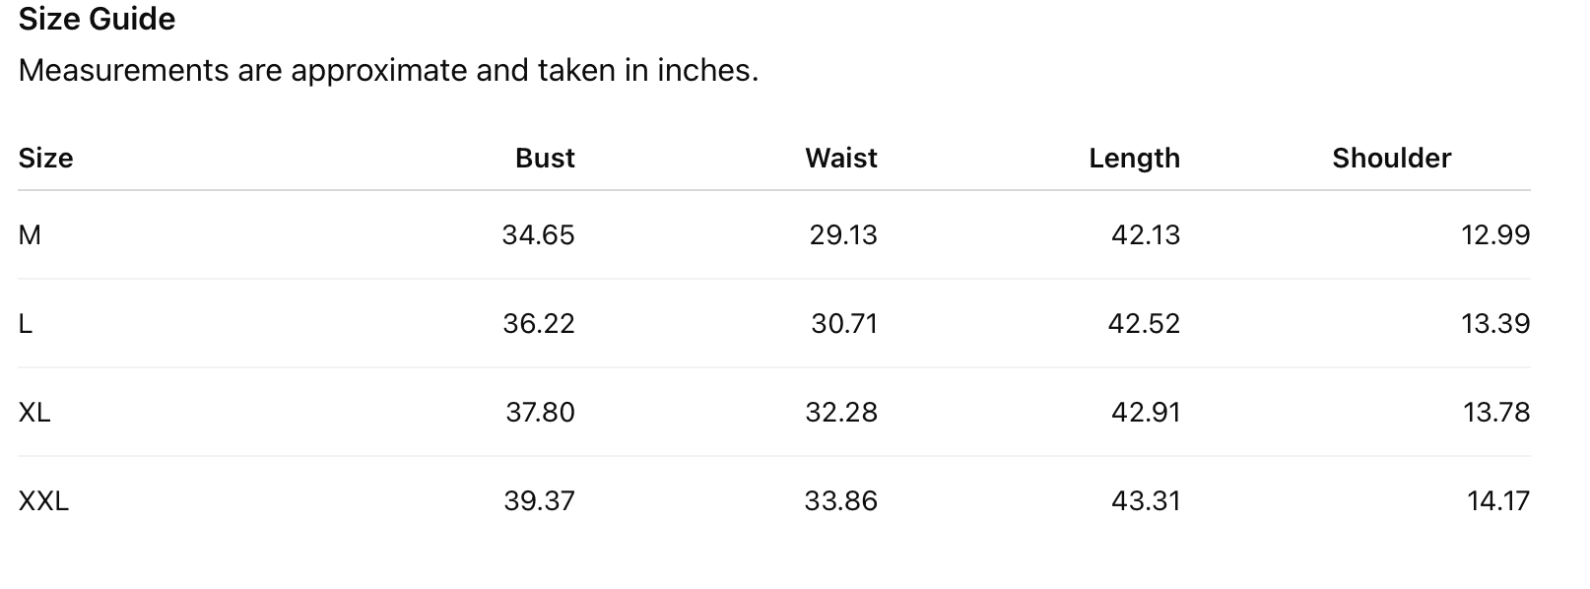
Task: Select the Length column header
Action: (x=1134, y=159)
